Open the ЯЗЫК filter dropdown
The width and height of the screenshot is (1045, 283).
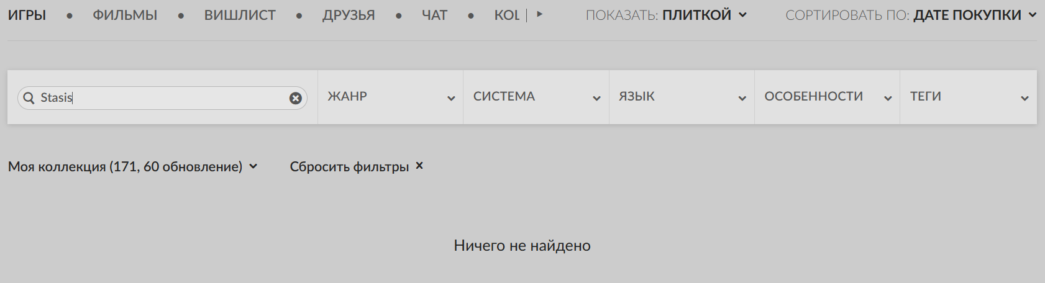point(682,97)
